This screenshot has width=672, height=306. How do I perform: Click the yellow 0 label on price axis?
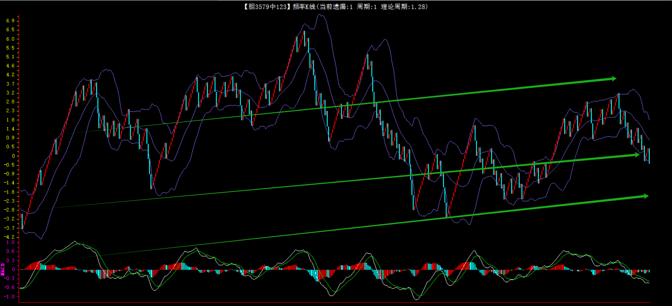[x=14, y=156]
